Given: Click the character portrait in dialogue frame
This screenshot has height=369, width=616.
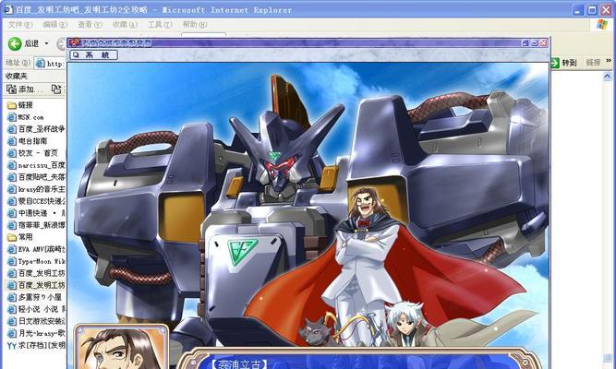Looking at the screenshot, I should [x=121, y=349].
